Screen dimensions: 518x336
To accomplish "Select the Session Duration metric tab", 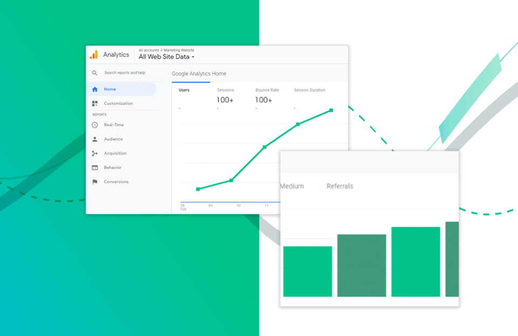I will (x=310, y=90).
